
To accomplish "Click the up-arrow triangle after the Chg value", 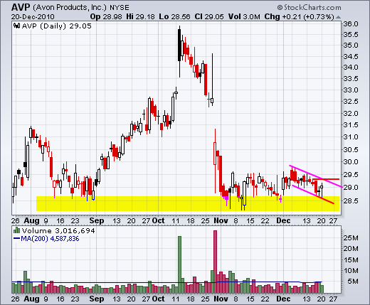I will point(338,17).
